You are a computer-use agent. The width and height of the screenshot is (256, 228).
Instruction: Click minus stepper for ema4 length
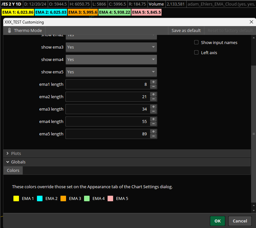(153, 124)
